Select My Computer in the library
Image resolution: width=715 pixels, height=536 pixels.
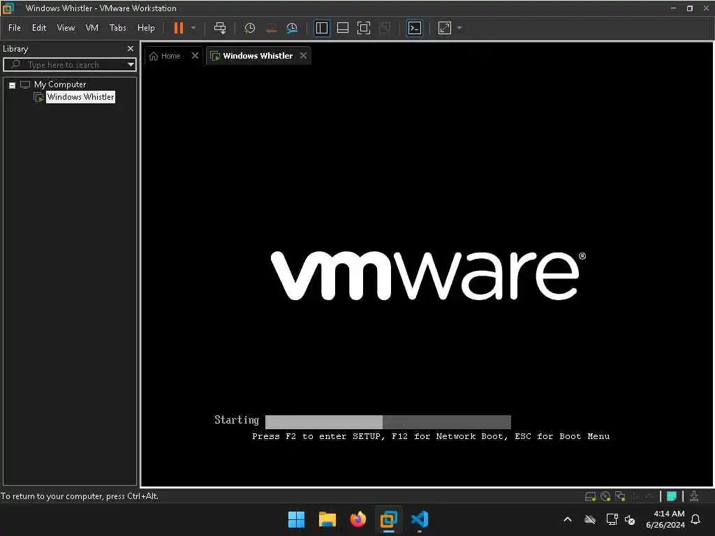click(x=60, y=84)
